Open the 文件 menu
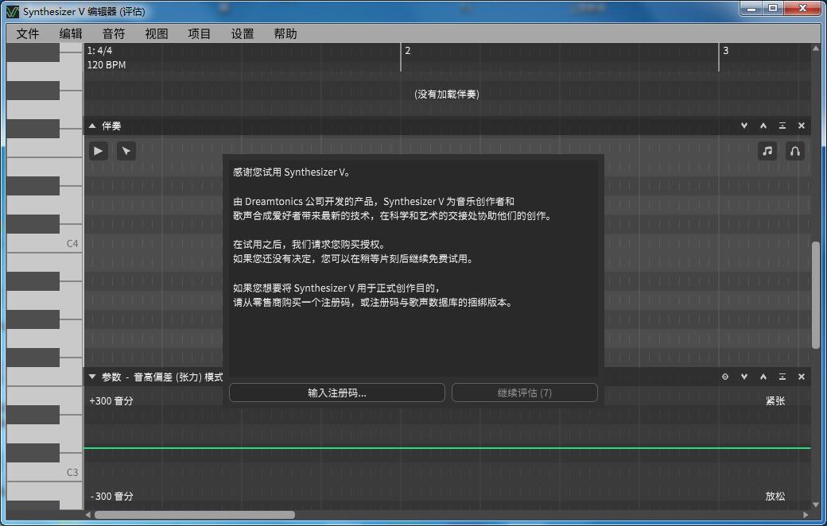 [x=28, y=33]
